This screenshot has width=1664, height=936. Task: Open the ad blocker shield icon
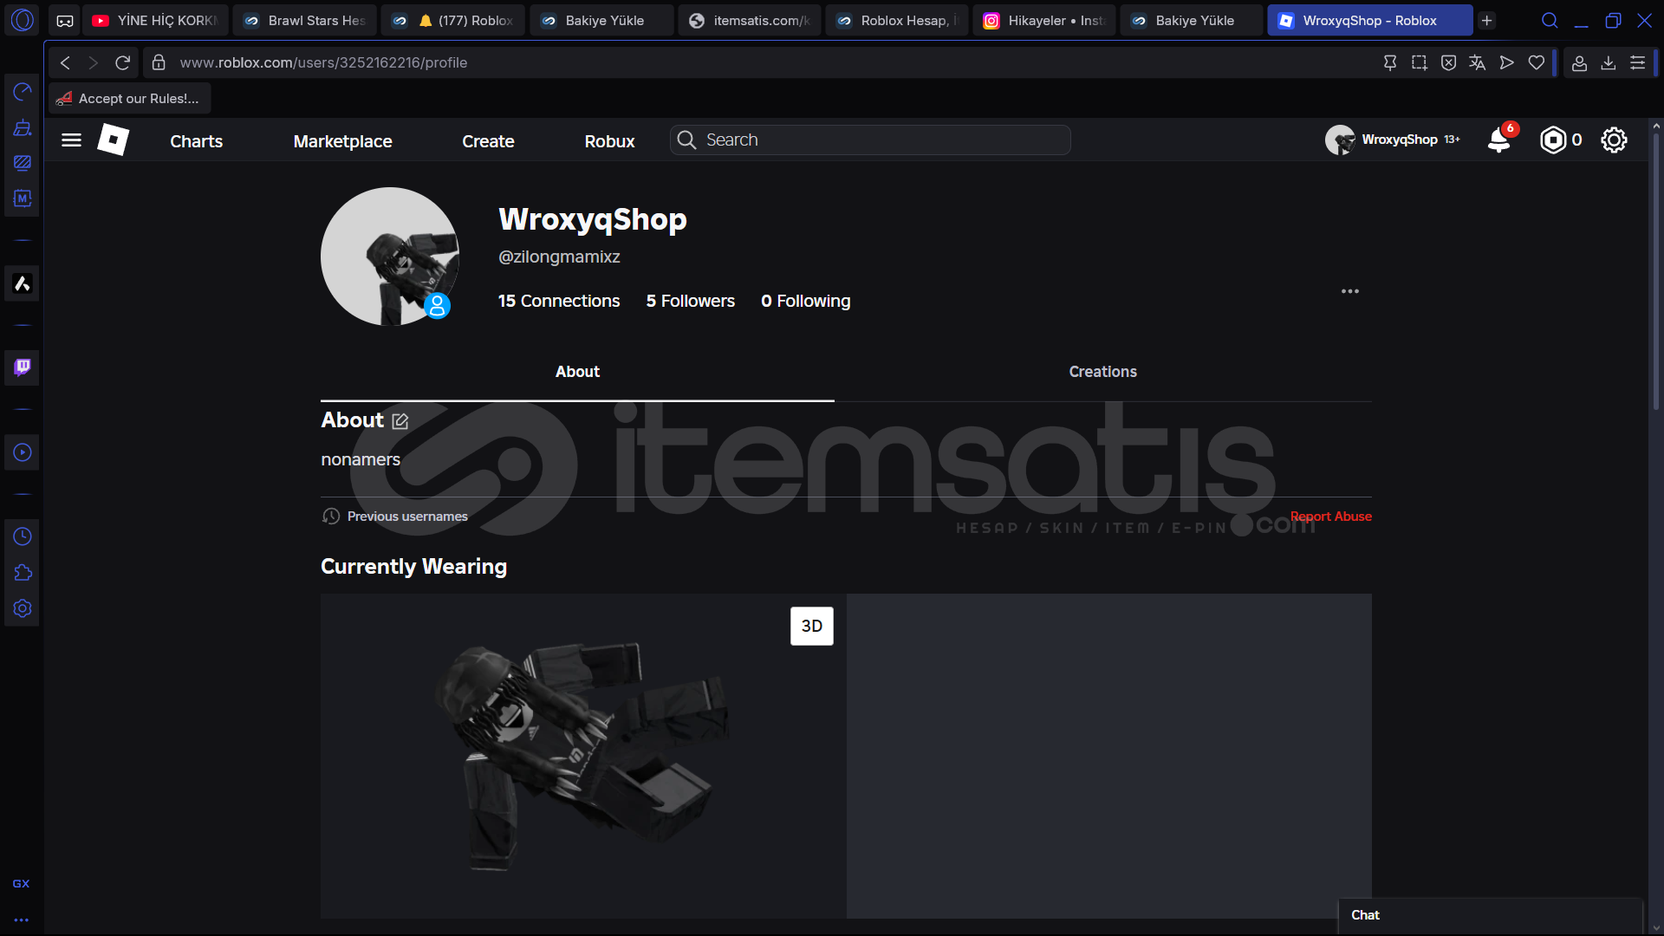(1448, 62)
